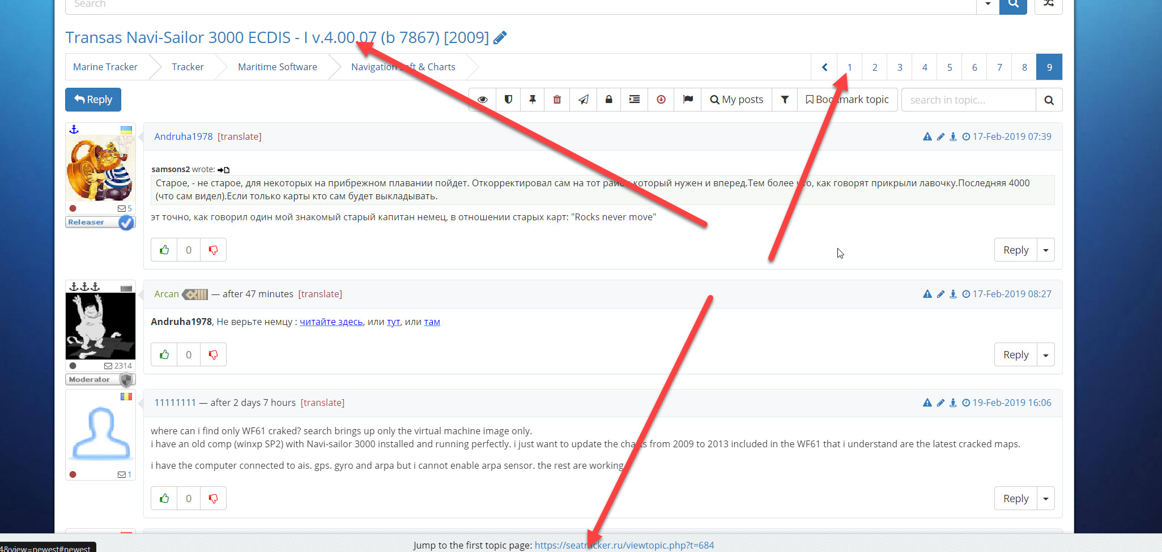Viewport: 1162px width, 552px height.
Task: Click the eye icon in topic toolbar
Action: [x=483, y=100]
